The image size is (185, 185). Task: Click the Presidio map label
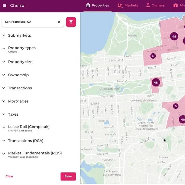click(x=132, y=35)
